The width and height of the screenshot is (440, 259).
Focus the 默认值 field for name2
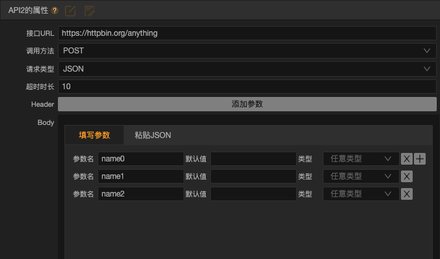click(x=253, y=194)
